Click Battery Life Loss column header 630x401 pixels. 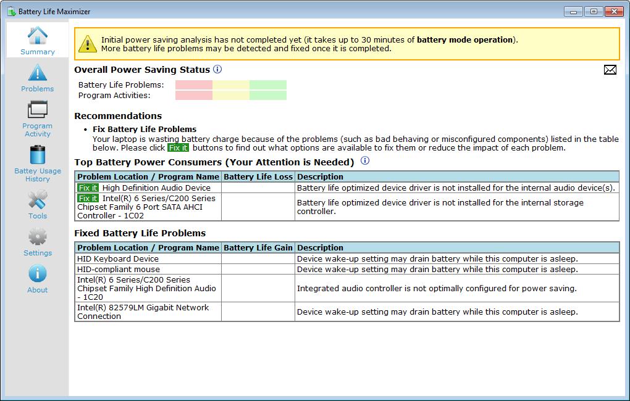pyautogui.click(x=258, y=176)
